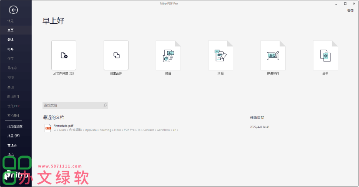This screenshot has width=359, height=187.
Task: Select 文档属性 in the sidebar
Action: point(13,116)
